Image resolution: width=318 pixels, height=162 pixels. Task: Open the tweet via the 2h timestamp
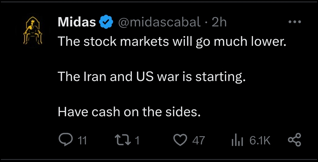[219, 22]
